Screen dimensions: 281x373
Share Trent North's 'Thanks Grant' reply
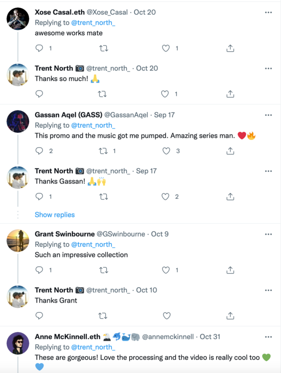point(230,316)
